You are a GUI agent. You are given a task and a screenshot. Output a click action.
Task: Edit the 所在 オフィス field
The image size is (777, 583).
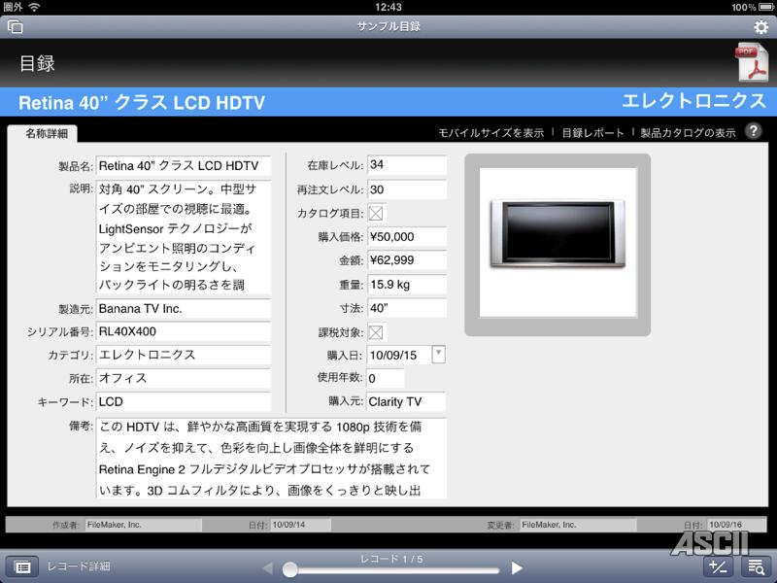click(x=184, y=378)
